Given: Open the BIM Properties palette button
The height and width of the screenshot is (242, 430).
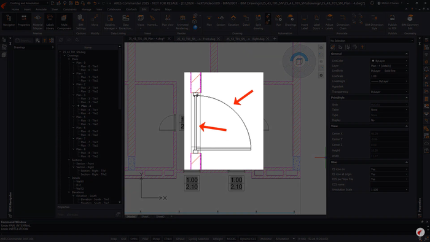Looking at the screenshot, I should pyautogui.click(x=24, y=21).
